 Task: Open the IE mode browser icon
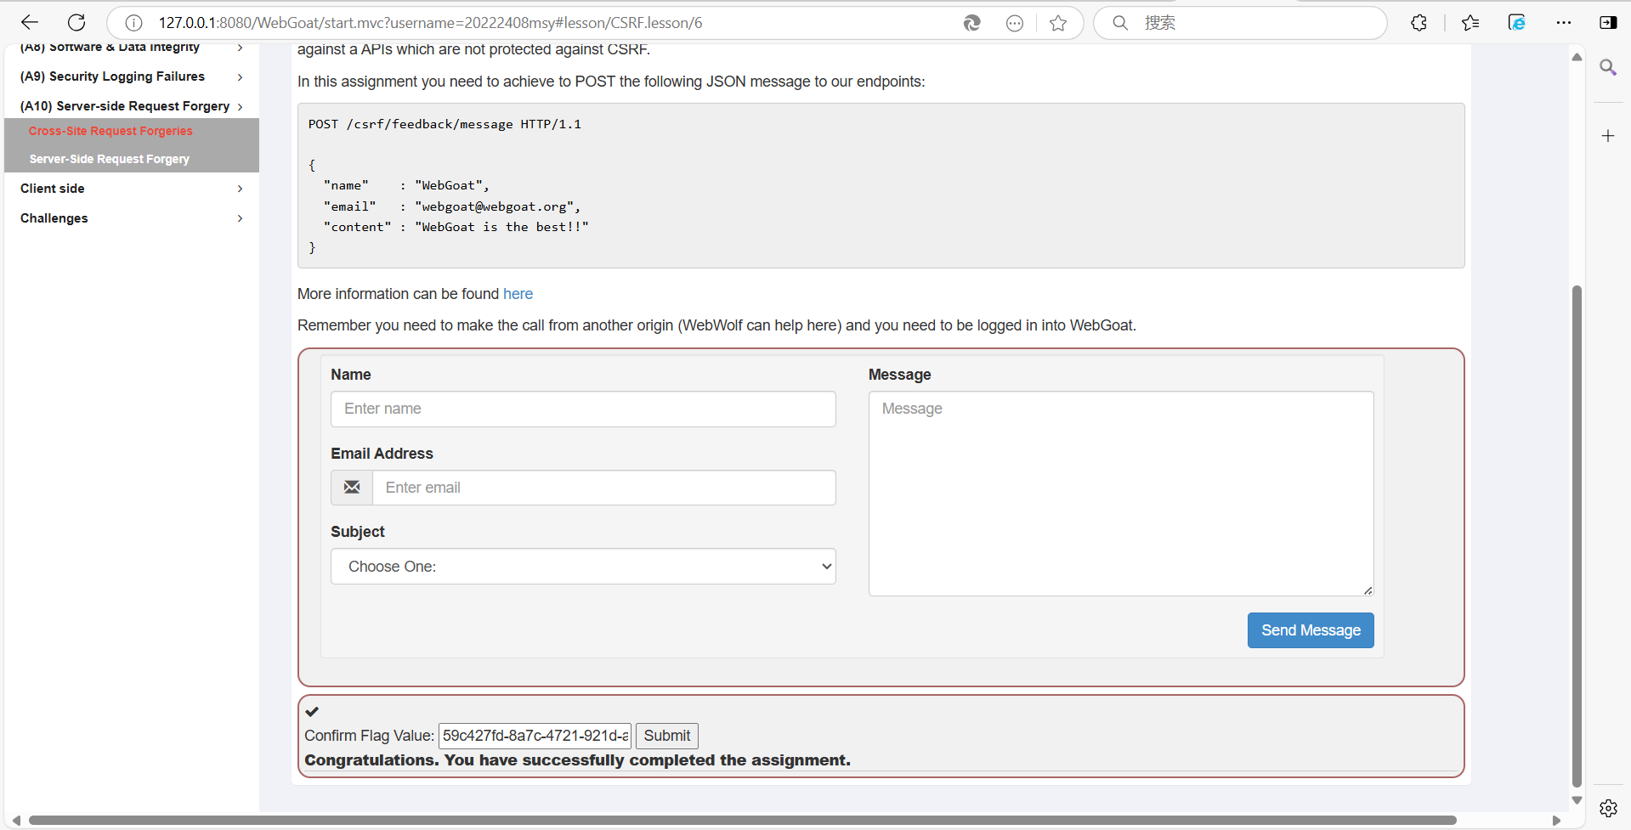point(1517,23)
